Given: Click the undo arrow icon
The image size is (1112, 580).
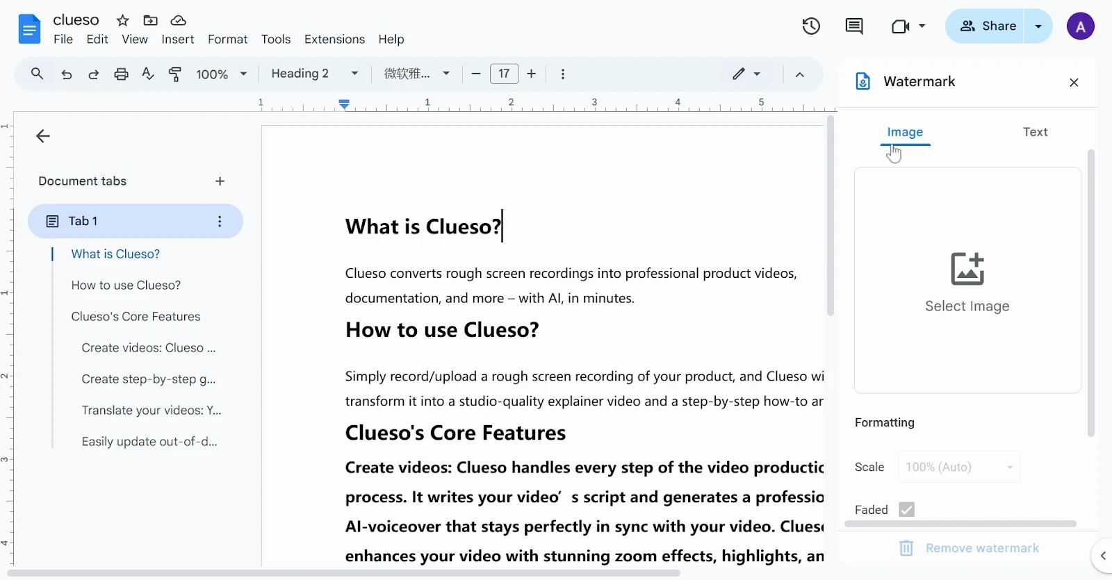Looking at the screenshot, I should [67, 74].
